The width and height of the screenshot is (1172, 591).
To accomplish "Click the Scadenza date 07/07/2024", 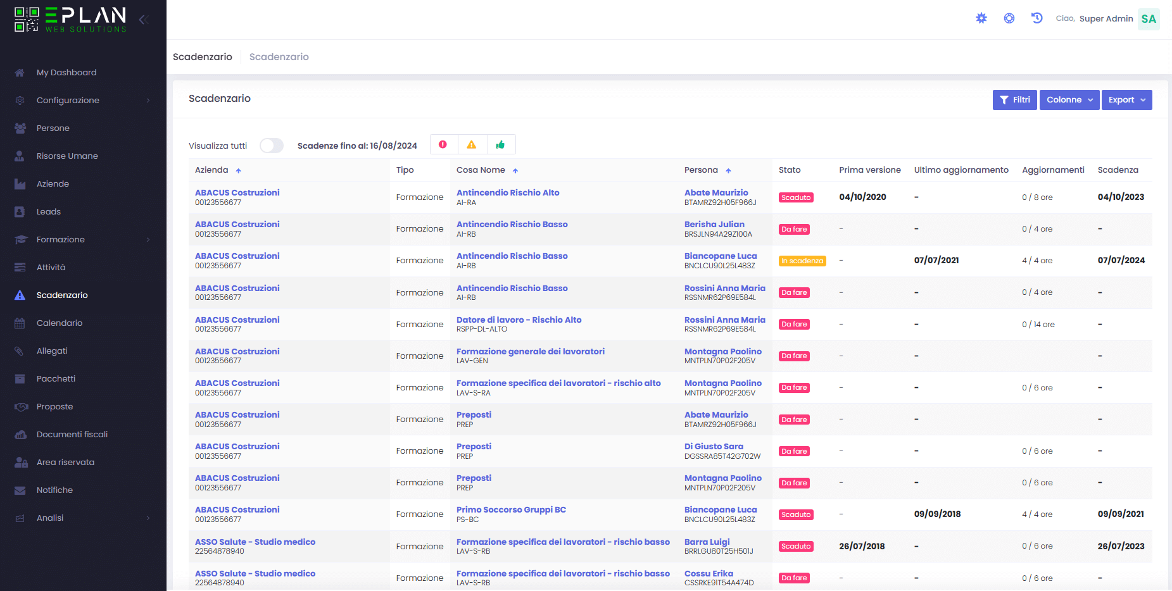I will [1121, 261].
